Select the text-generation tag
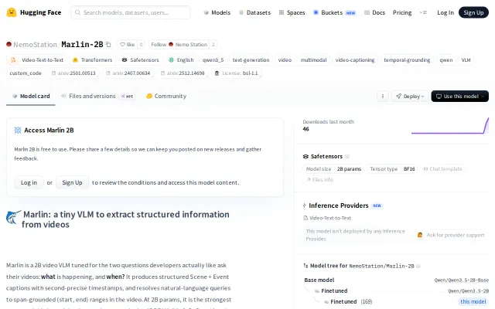Viewport: 495px width, 309px height. (251, 60)
